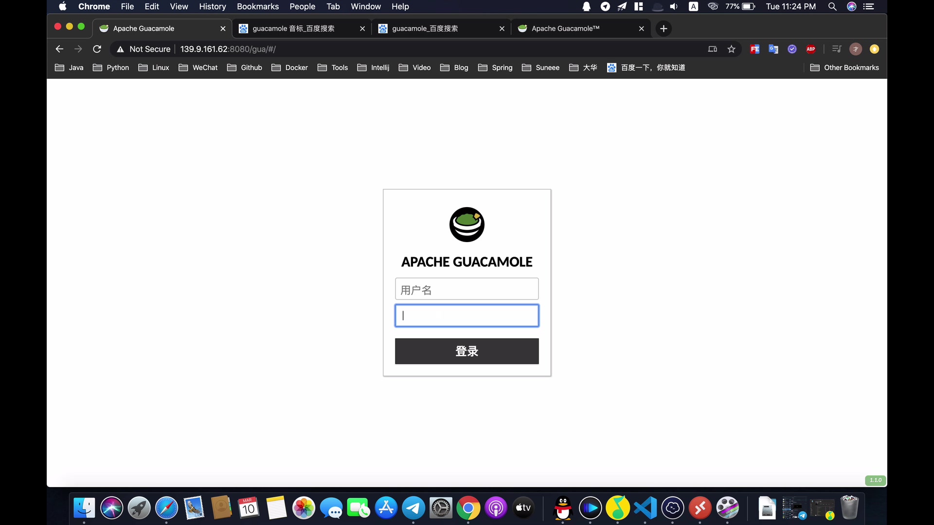This screenshot has width=934, height=525.
Task: Open Google Chrome from the dock
Action: point(468,508)
